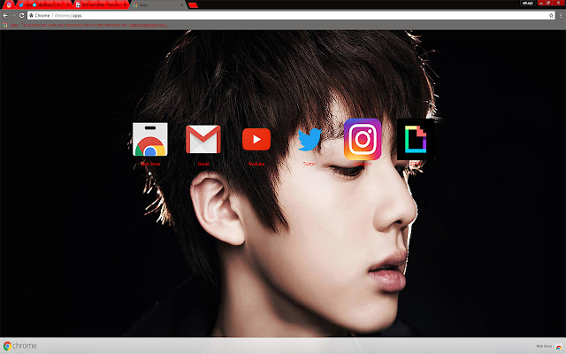
Task: Launch the Giphy app icon
Action: [416, 140]
